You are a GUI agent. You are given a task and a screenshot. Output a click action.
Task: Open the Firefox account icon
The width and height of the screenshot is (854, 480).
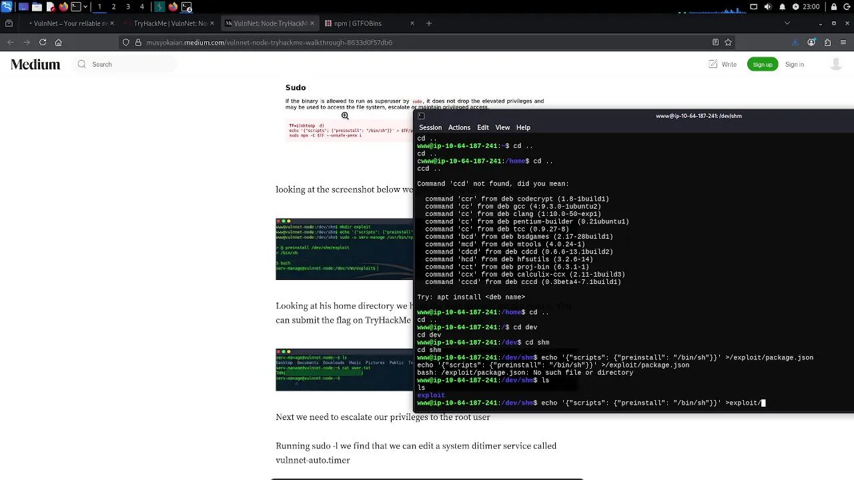811,42
